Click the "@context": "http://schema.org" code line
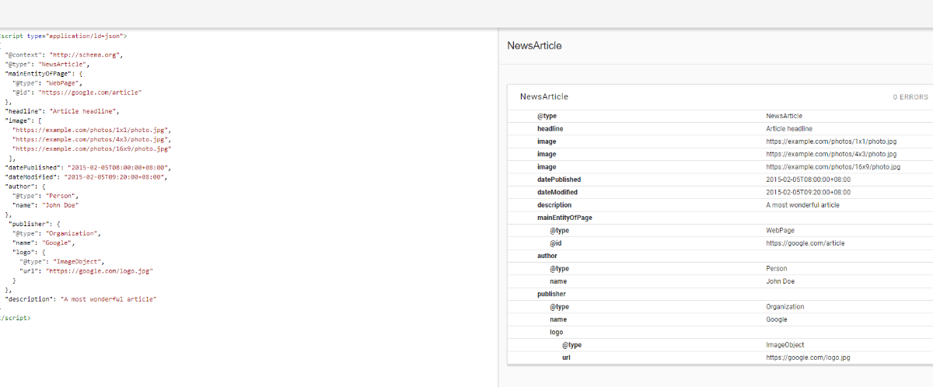 [65, 55]
